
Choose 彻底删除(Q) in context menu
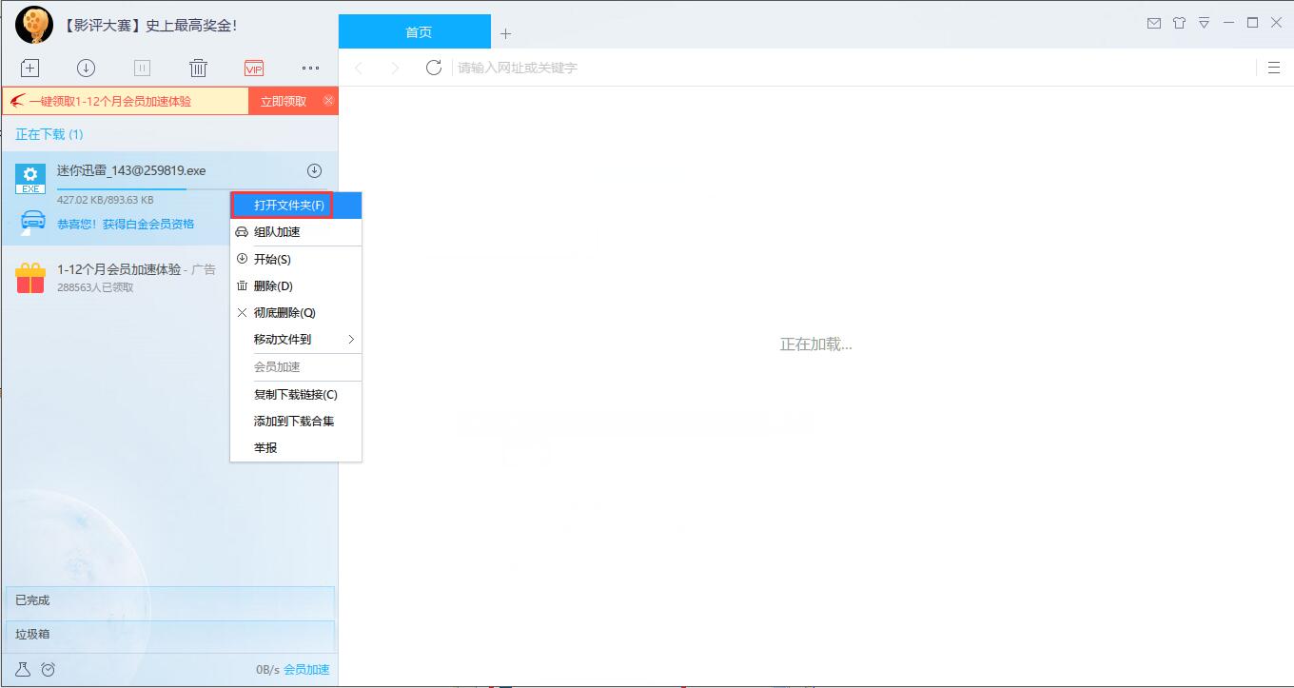point(284,313)
